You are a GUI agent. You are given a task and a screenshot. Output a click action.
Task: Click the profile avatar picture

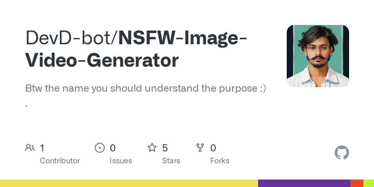coord(318,56)
